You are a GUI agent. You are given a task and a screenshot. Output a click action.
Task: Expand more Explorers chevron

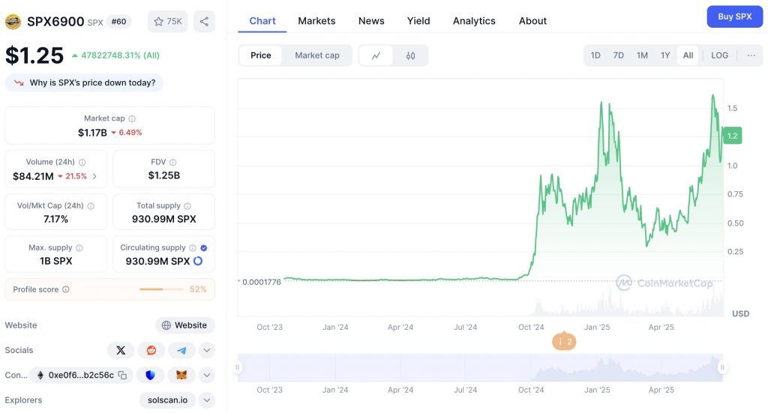click(x=207, y=400)
